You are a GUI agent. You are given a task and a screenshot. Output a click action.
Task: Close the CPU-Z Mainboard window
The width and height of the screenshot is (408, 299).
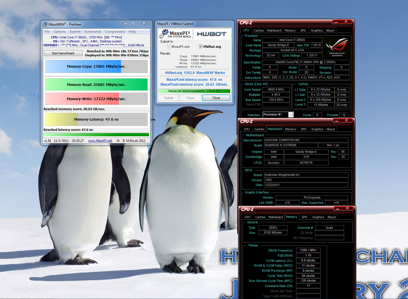346,120
